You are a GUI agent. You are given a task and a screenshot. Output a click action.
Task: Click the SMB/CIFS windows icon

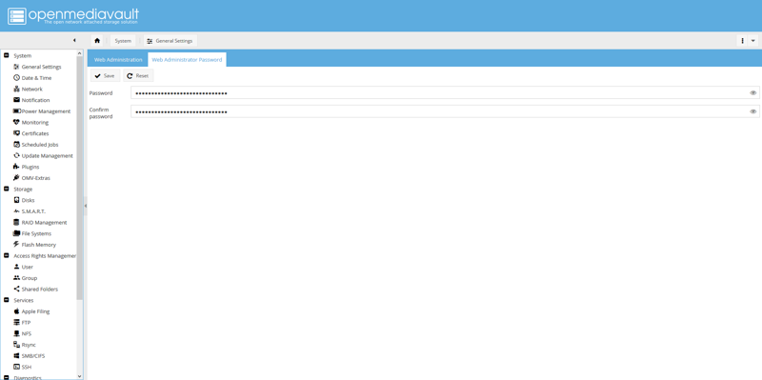(x=16, y=355)
